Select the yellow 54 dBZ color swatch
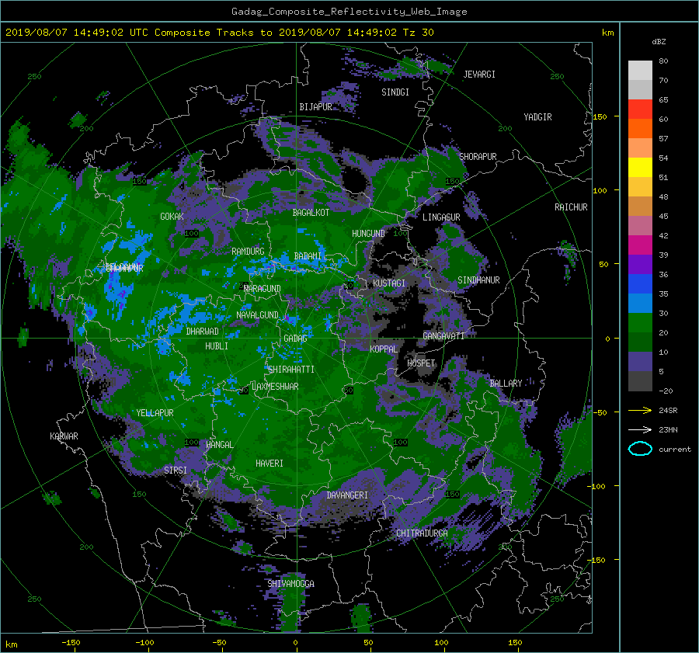Image resolution: width=699 pixels, height=653 pixels. coord(640,168)
